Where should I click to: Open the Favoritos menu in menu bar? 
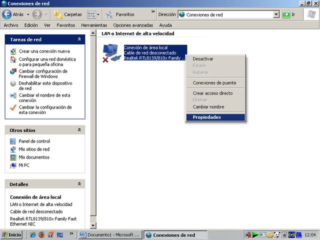click(x=65, y=25)
